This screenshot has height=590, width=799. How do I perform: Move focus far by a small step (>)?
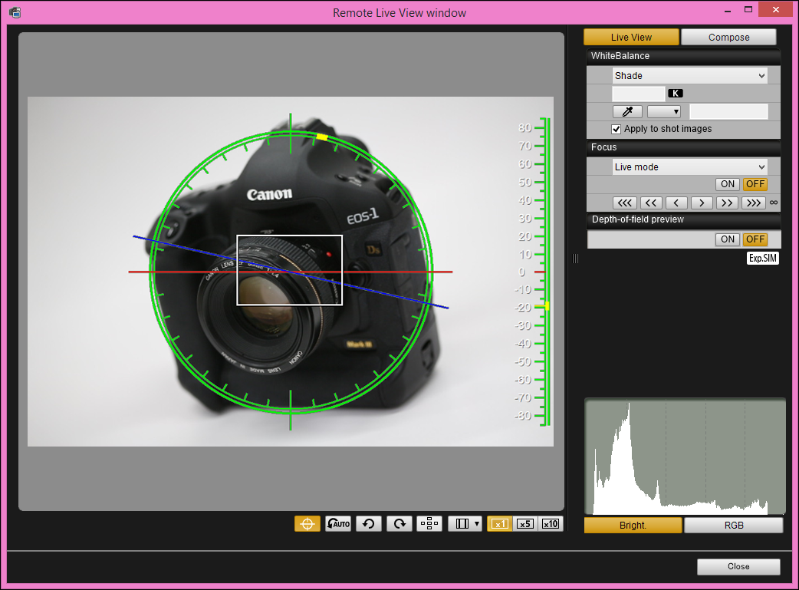click(702, 203)
